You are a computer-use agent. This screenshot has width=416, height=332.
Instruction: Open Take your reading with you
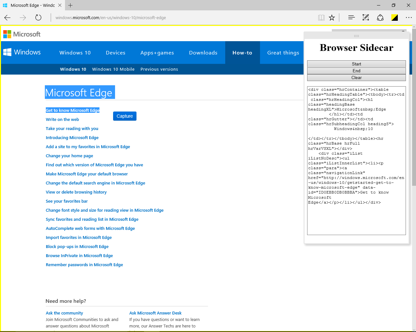[72, 128]
